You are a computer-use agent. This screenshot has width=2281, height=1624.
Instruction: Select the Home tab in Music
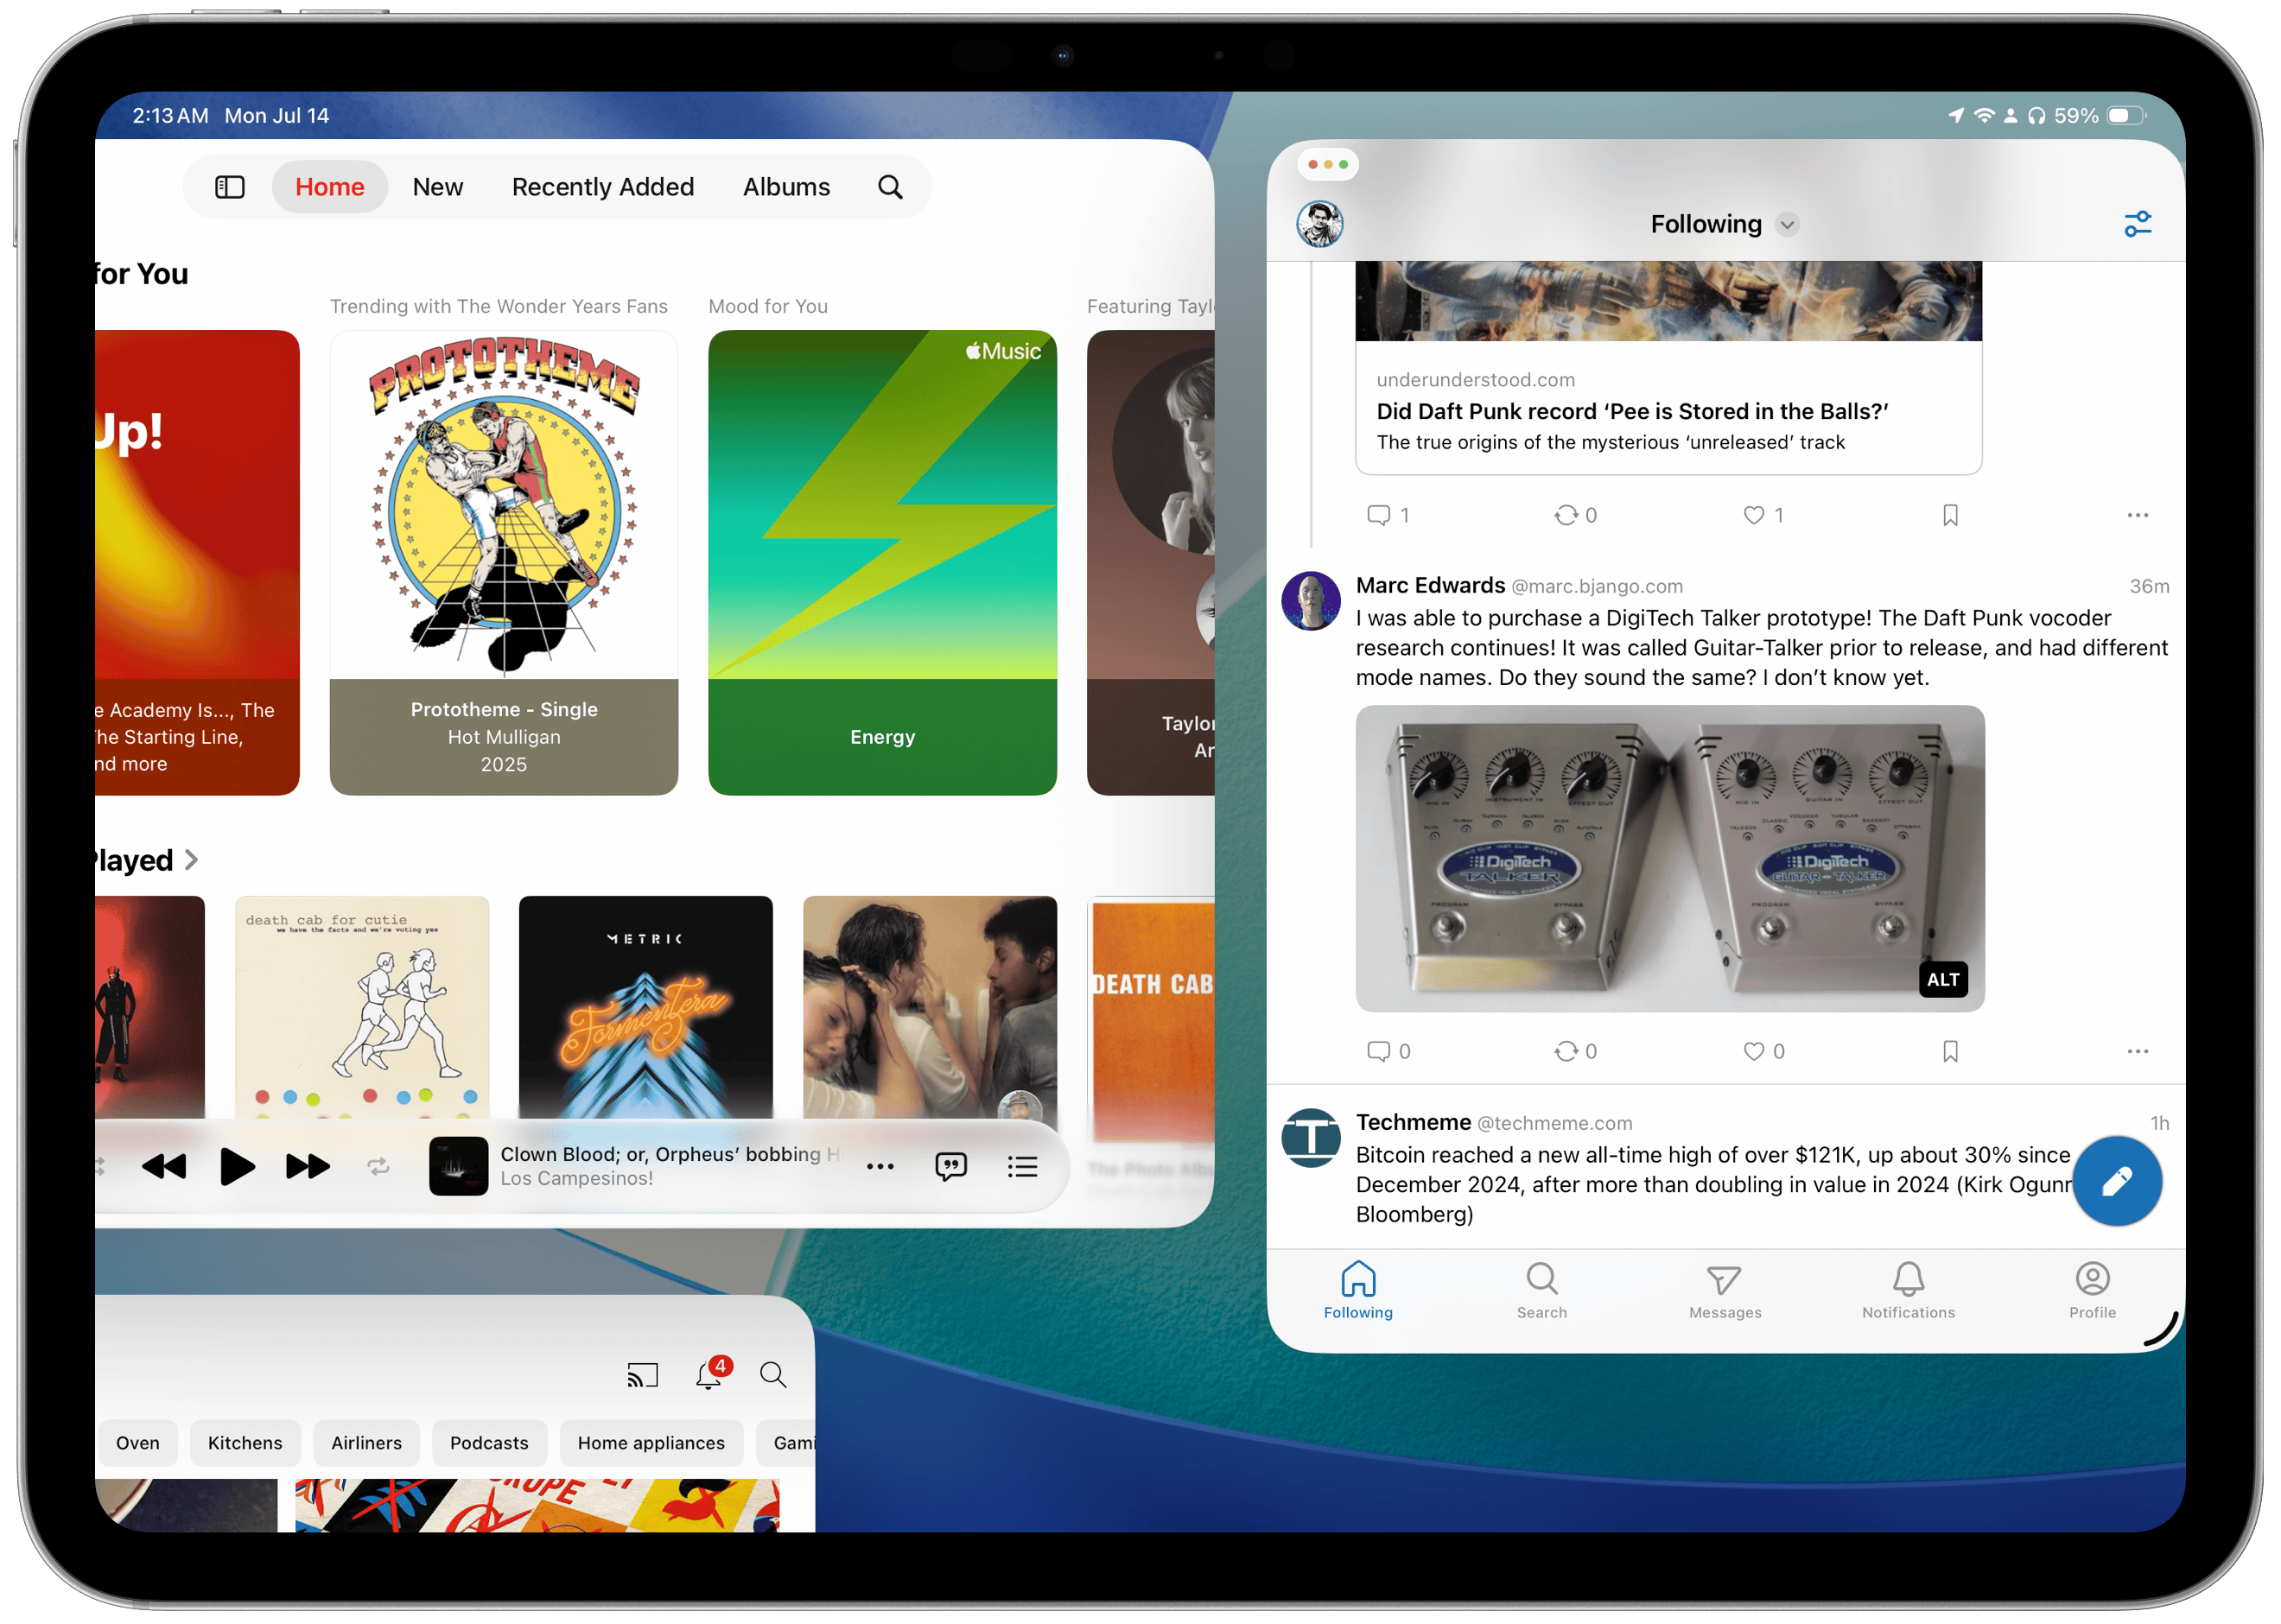[330, 187]
